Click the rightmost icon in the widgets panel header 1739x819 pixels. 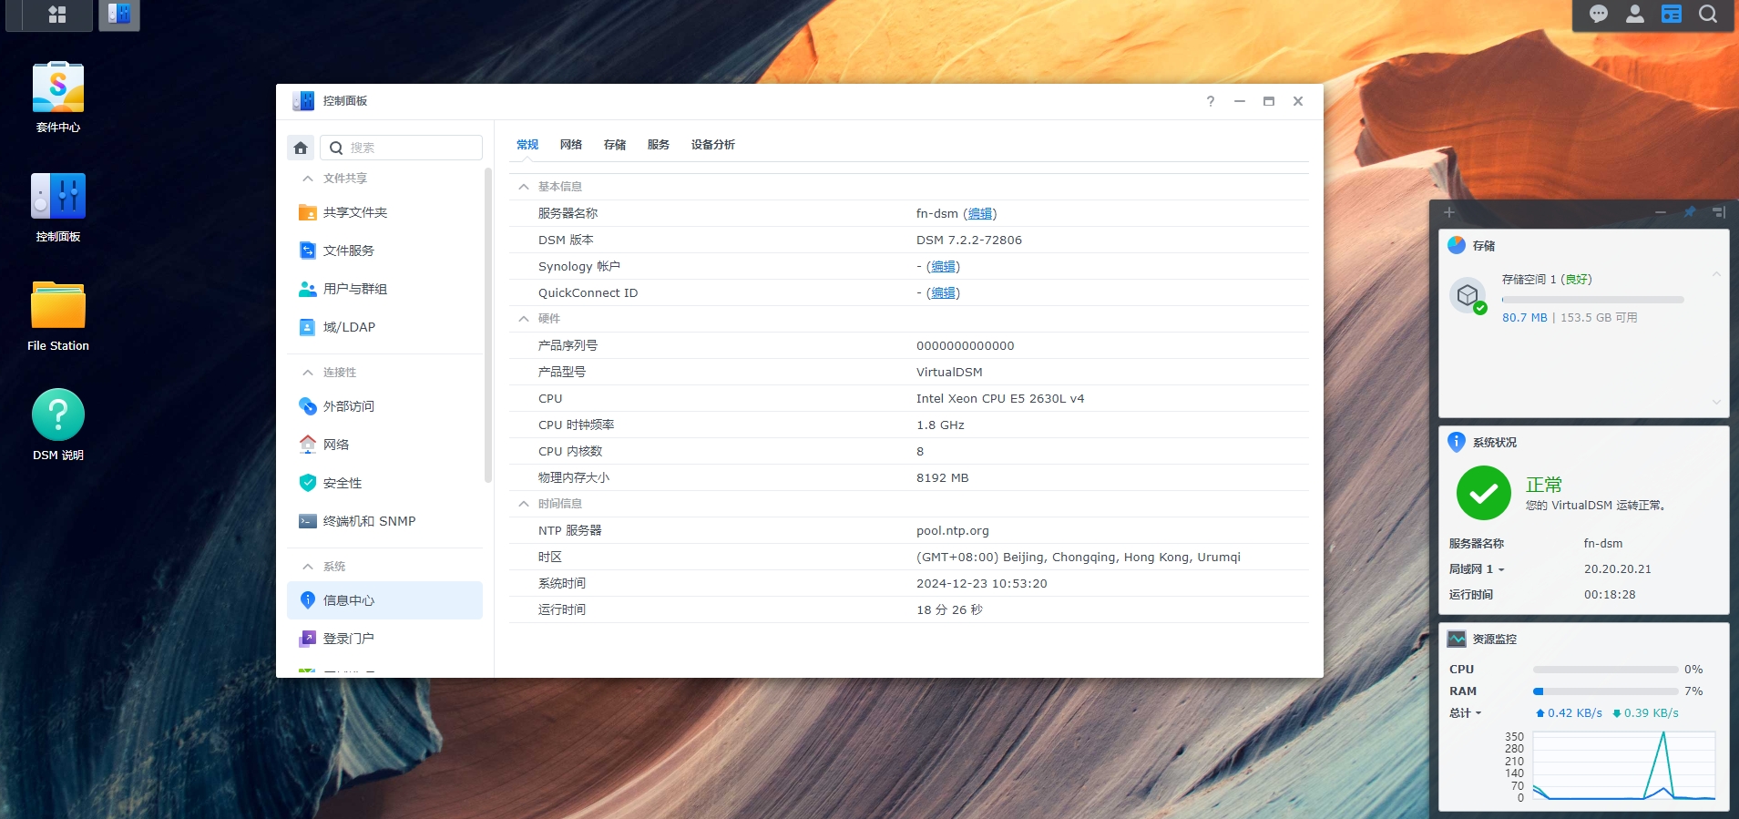point(1719,212)
